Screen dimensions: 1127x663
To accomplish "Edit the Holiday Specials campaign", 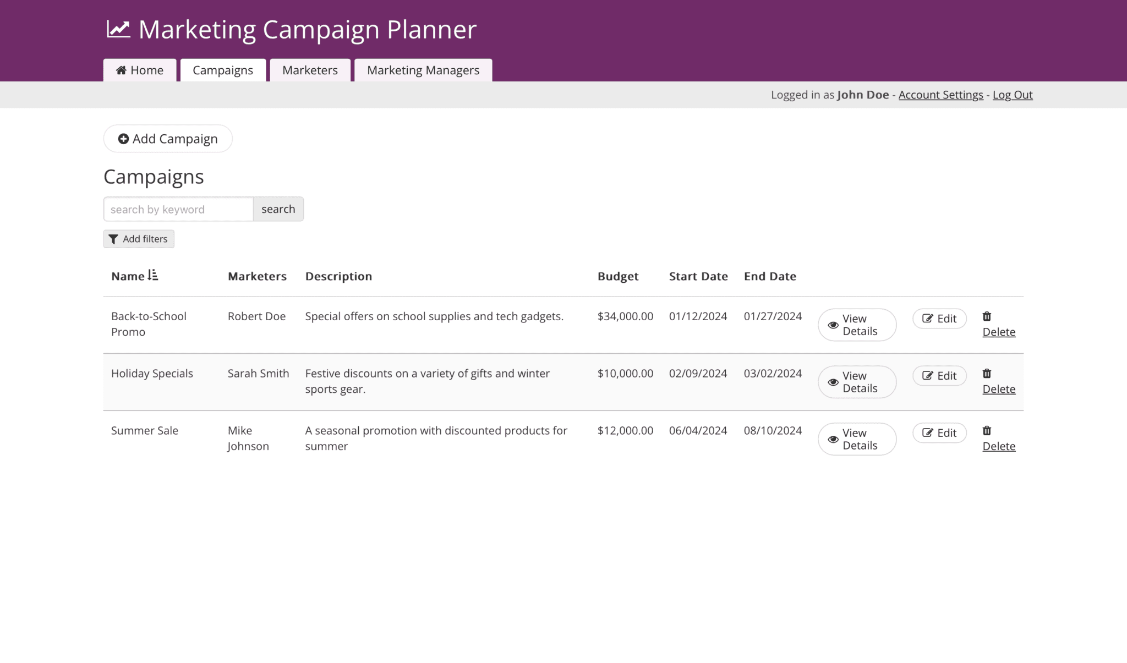I will point(939,376).
